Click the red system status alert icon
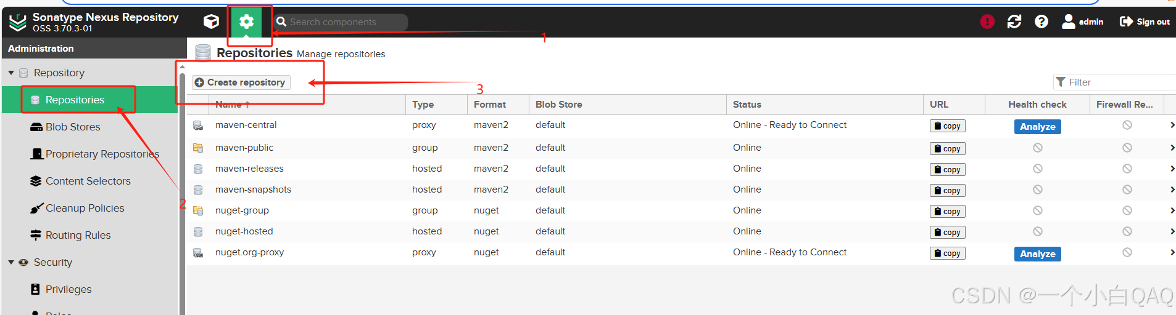The width and height of the screenshot is (1176, 315). pos(987,22)
